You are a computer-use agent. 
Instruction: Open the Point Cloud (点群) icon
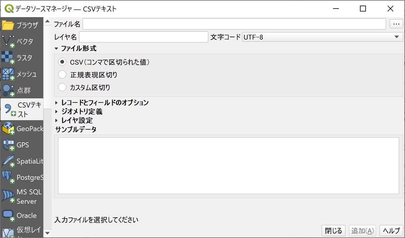8,90
